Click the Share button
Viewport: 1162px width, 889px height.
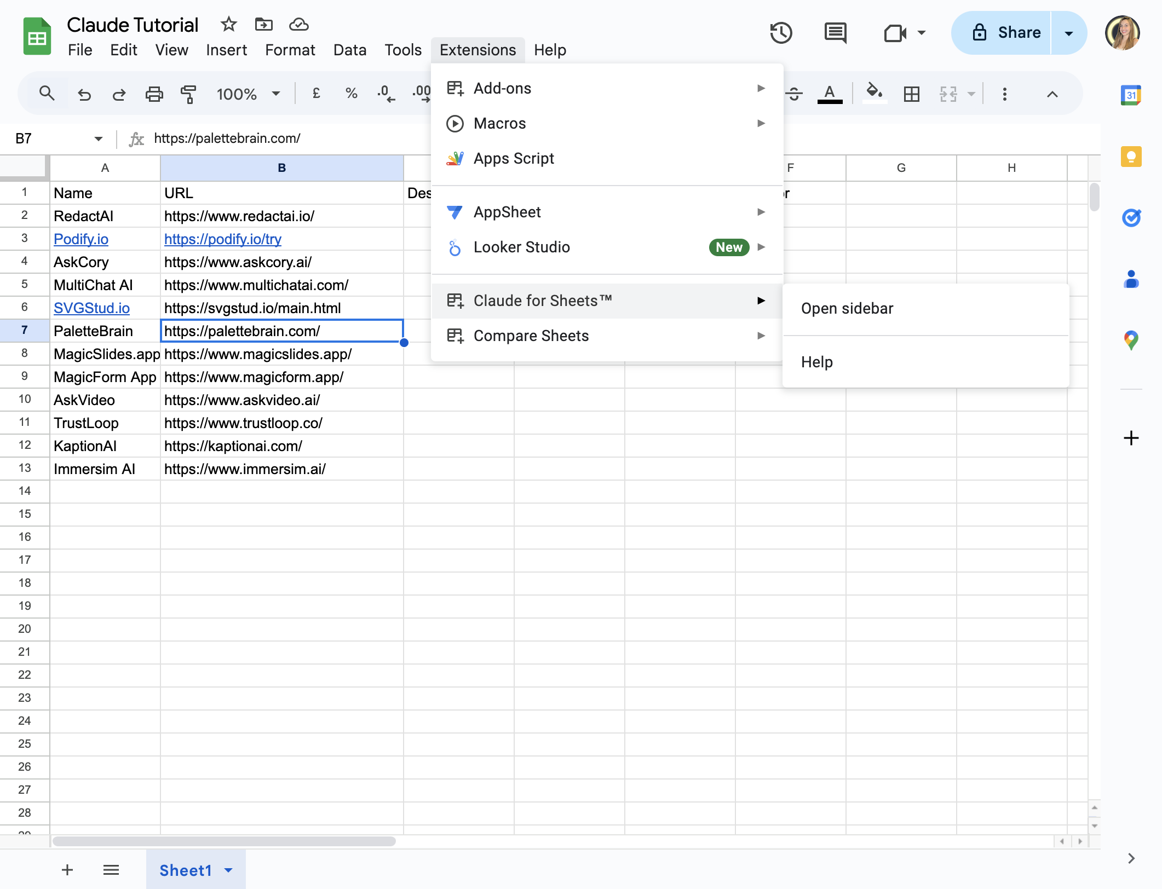1002,33
